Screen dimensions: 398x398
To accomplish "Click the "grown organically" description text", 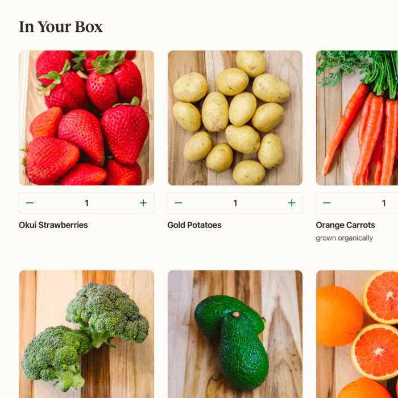I will tap(344, 238).
